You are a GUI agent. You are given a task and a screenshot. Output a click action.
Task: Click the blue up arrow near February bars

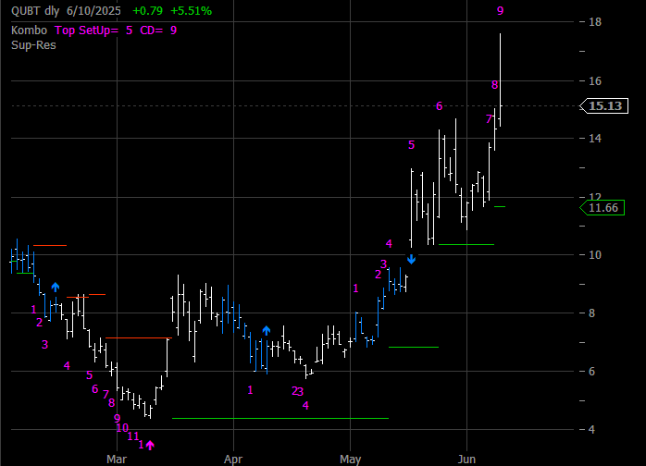click(x=56, y=287)
